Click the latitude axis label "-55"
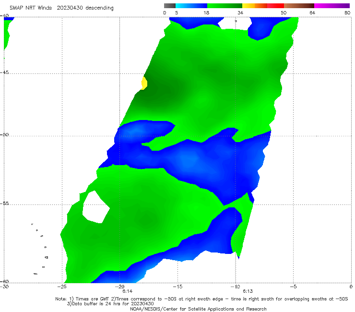The image size is (355, 312). pyautogui.click(x=4, y=204)
